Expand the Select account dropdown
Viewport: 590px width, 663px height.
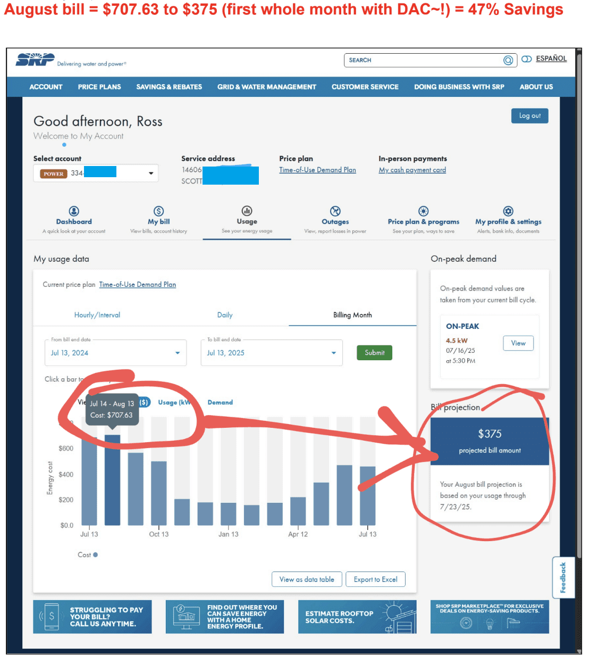coord(96,173)
